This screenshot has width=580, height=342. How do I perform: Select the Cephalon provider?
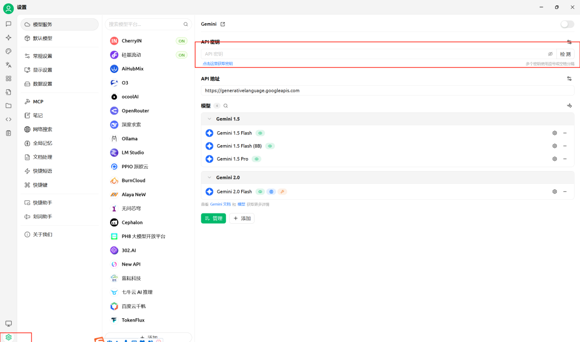[149, 222]
